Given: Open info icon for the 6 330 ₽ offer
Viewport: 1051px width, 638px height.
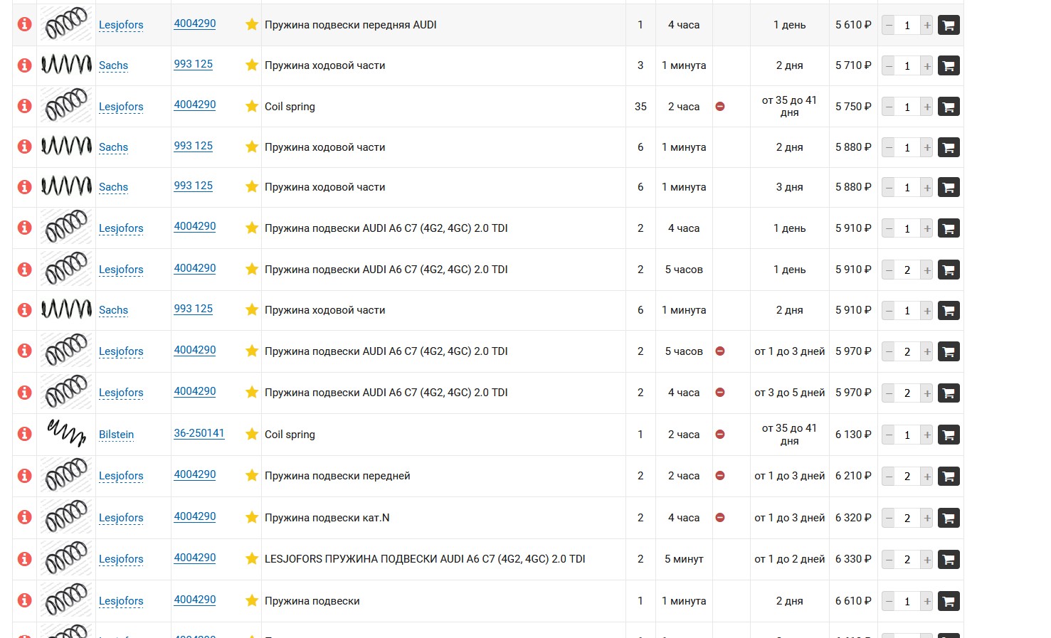Looking at the screenshot, I should click(24, 558).
